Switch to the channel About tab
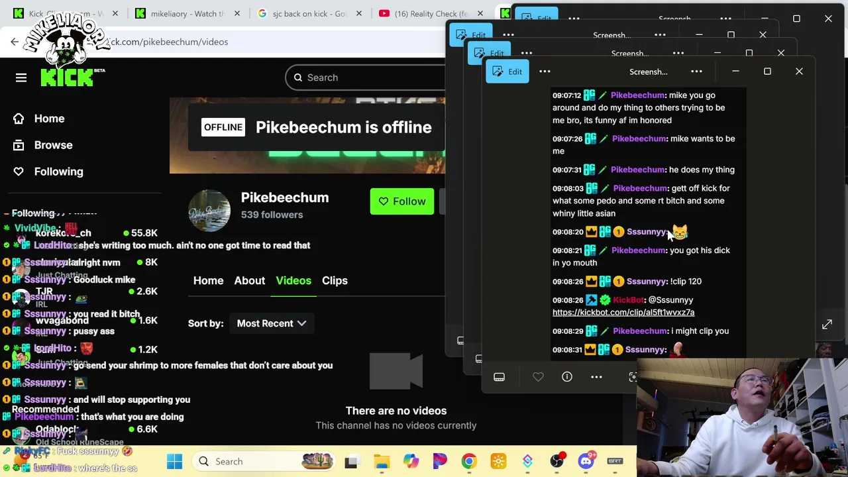848x477 pixels. [250, 280]
